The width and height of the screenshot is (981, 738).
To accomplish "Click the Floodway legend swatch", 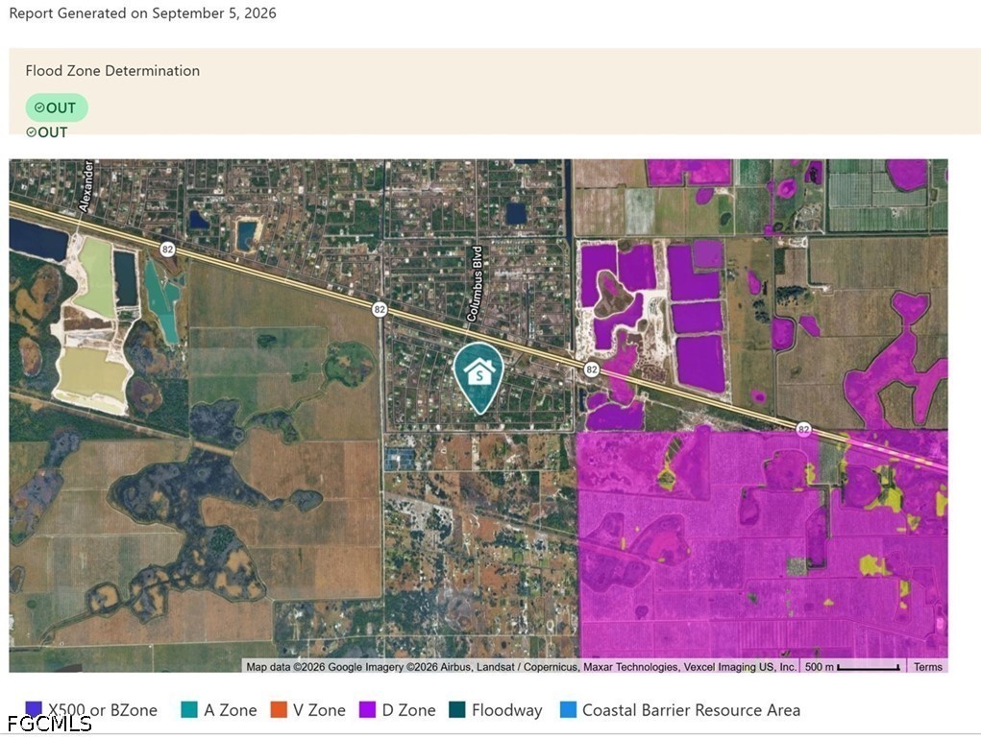I will [457, 710].
